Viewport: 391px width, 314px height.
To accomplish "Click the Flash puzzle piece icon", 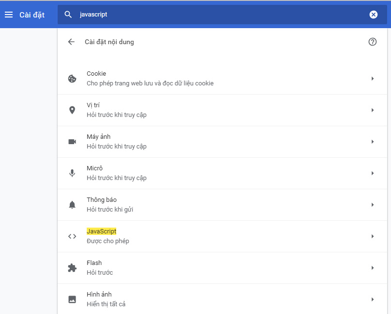I will [72, 268].
